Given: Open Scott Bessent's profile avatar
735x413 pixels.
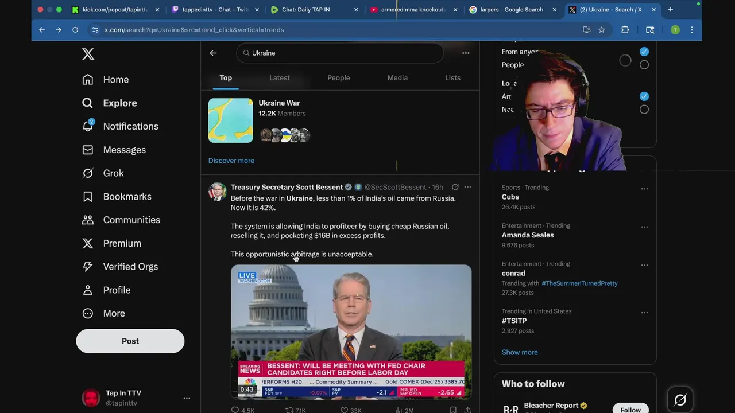Looking at the screenshot, I should tap(217, 192).
